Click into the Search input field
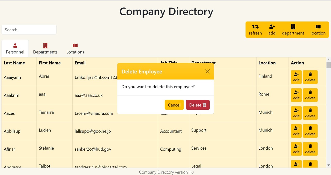 click(29, 30)
